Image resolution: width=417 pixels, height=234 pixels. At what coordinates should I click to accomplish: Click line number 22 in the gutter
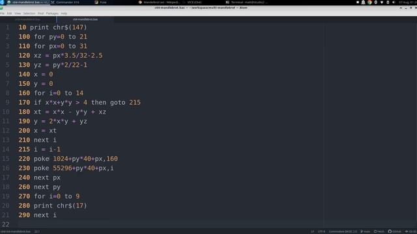[x=6, y=224]
